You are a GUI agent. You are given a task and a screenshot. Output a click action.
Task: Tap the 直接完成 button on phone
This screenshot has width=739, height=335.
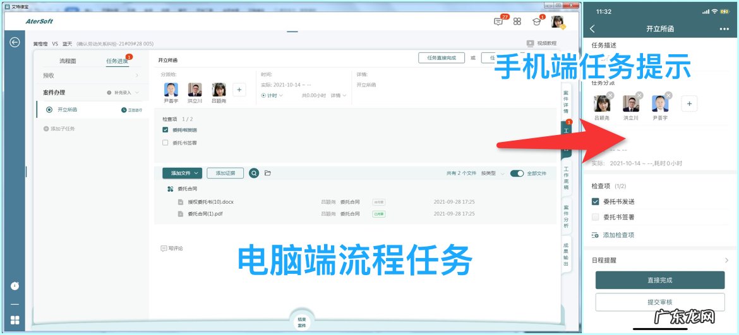[660, 280]
